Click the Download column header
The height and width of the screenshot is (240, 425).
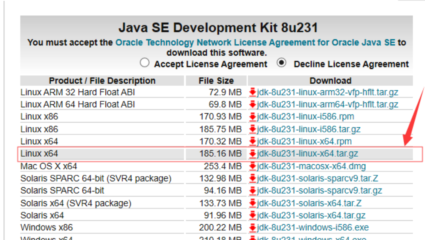[330, 80]
